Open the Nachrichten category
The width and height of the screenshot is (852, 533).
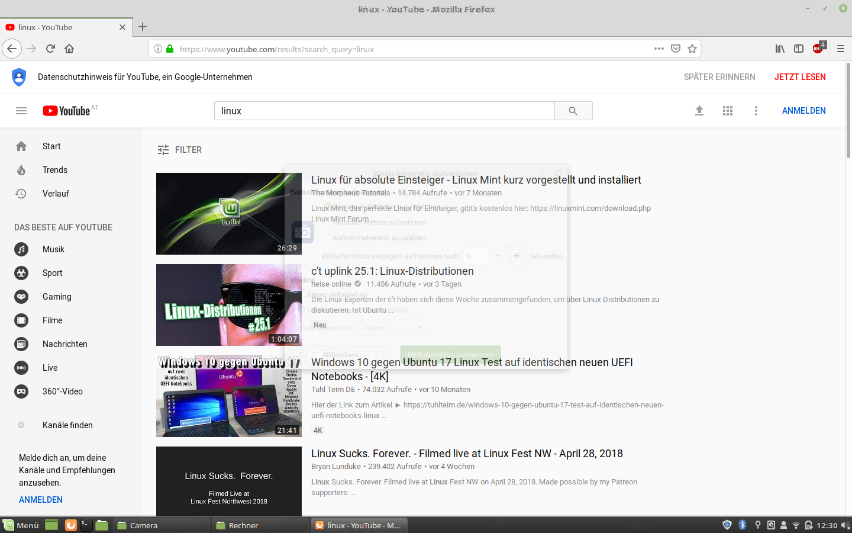tap(71, 344)
